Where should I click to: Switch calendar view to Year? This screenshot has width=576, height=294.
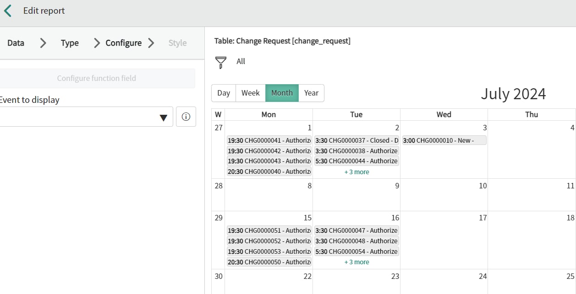pos(311,93)
